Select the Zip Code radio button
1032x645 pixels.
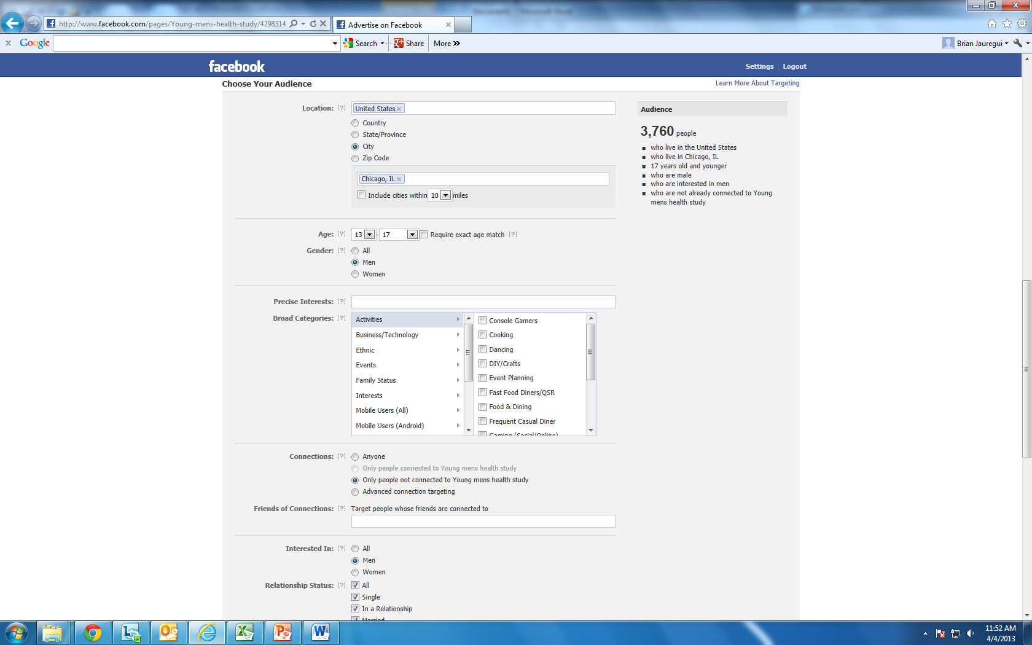[355, 158]
